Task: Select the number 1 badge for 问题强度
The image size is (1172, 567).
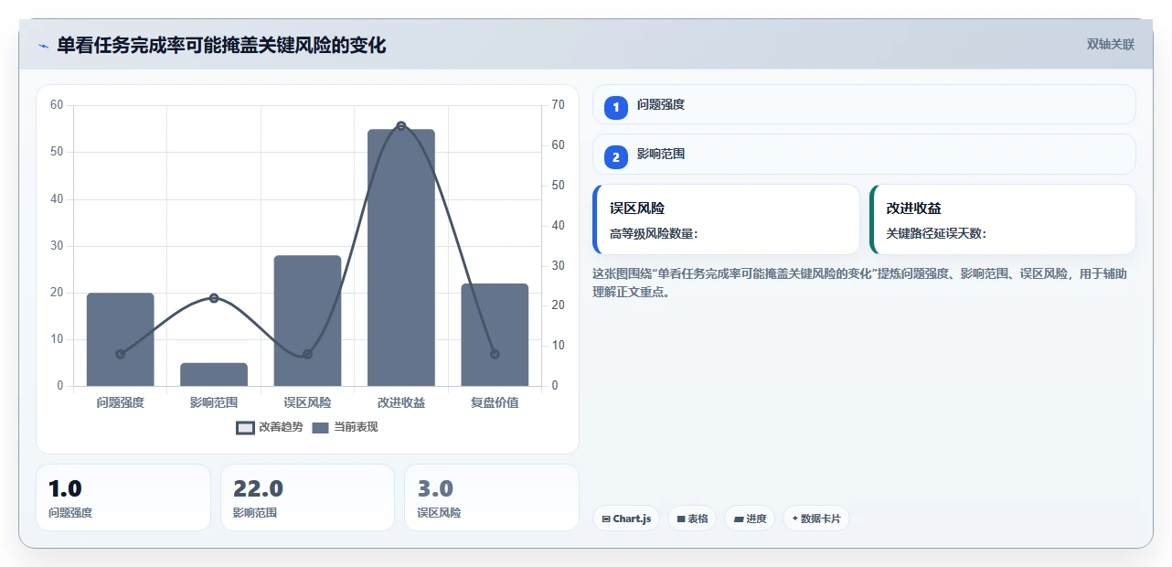Action: [616, 106]
